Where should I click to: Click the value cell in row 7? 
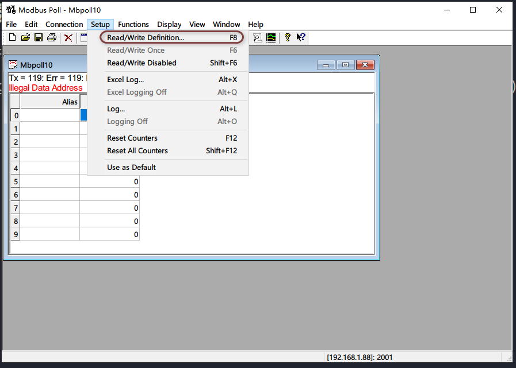(x=109, y=208)
